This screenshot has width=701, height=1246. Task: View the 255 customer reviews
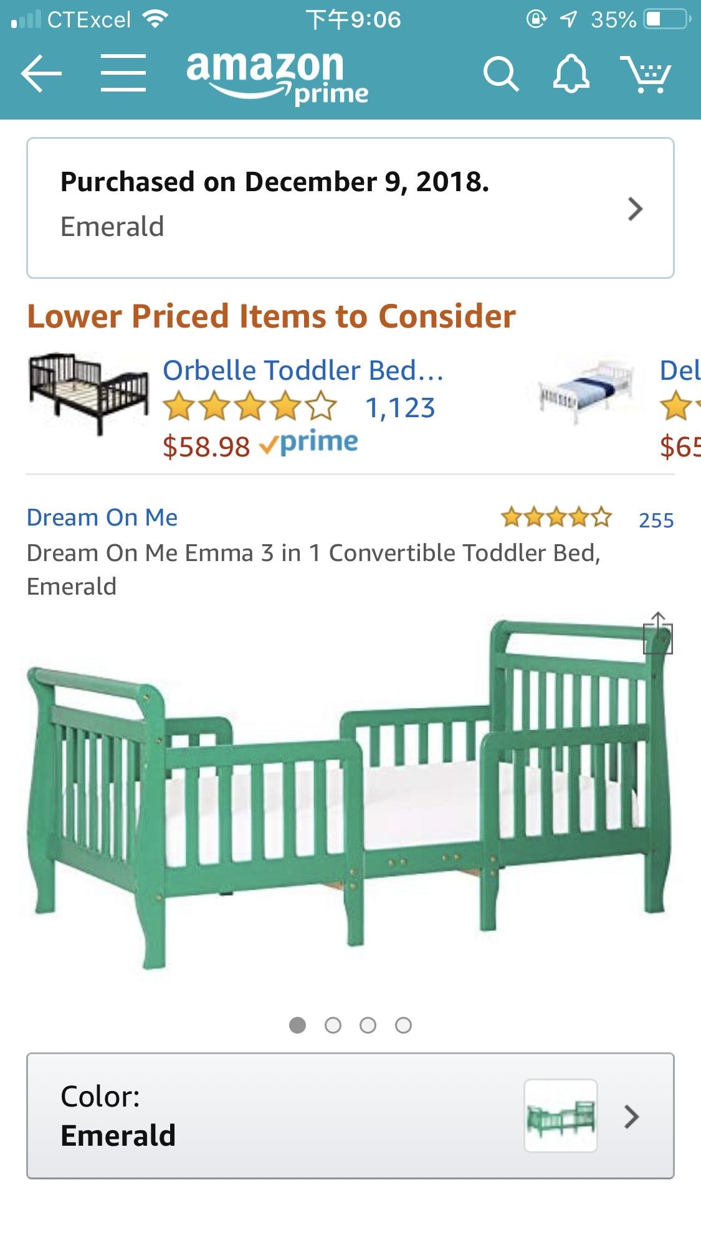click(656, 520)
